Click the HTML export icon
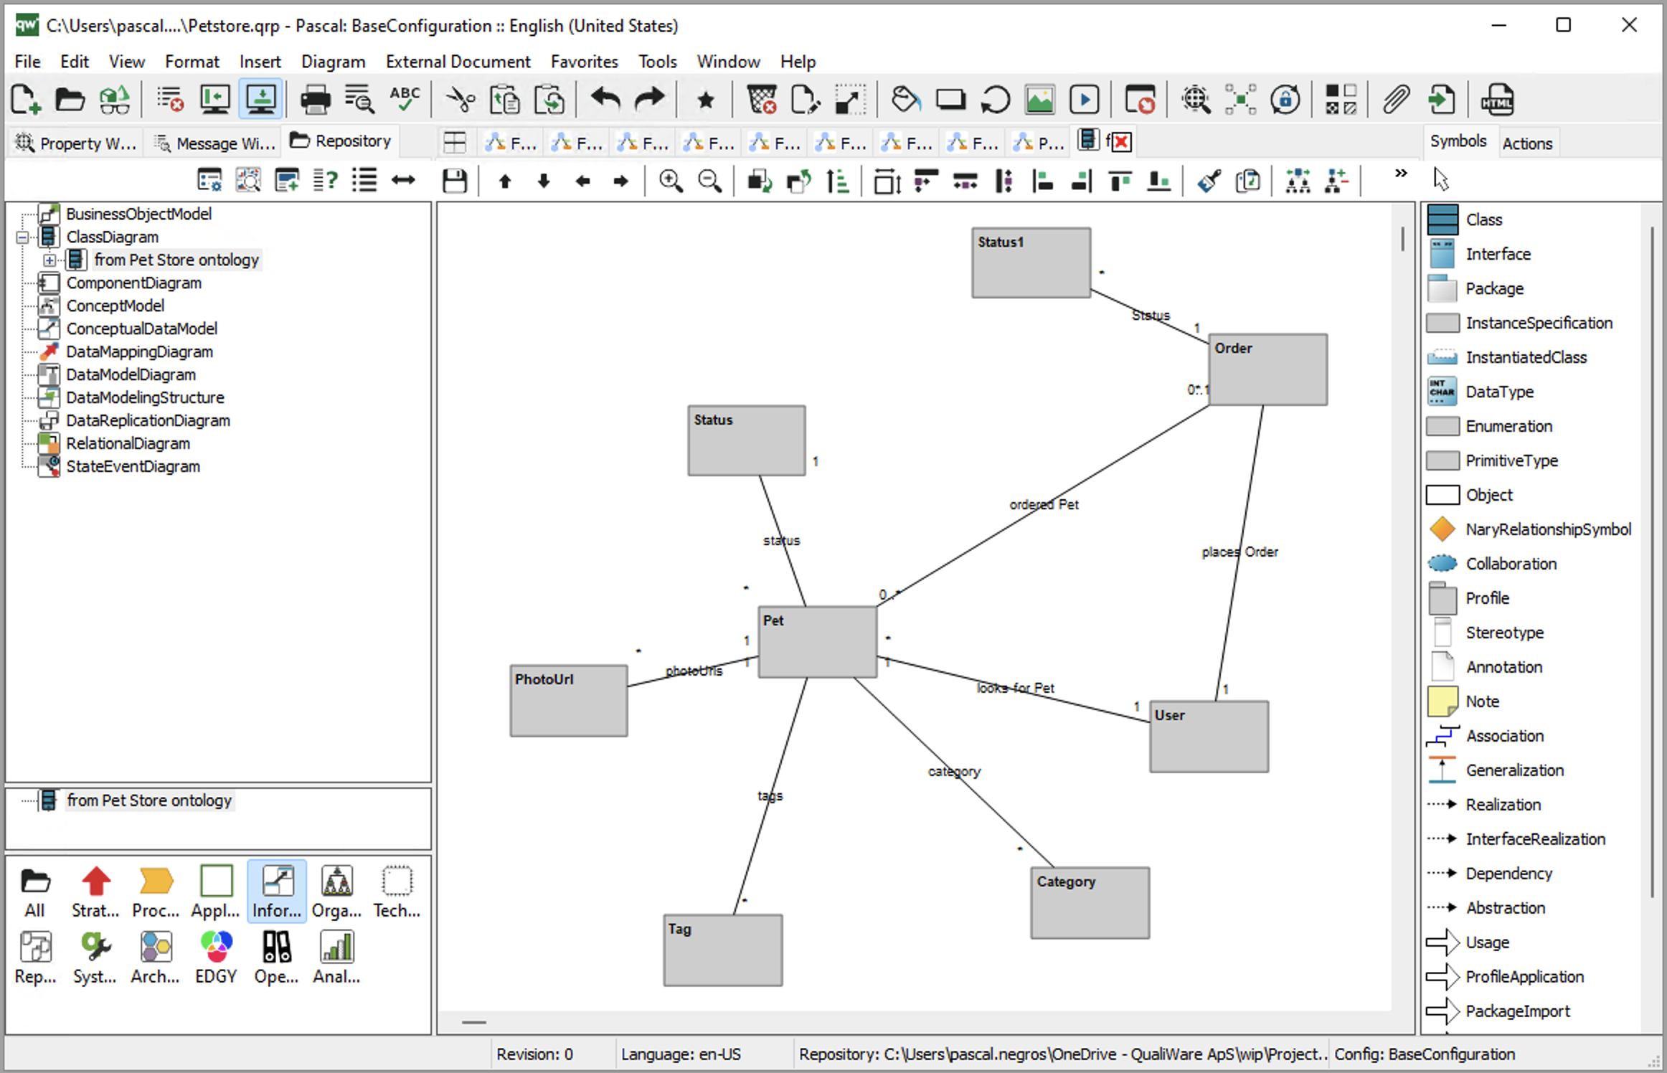The width and height of the screenshot is (1667, 1073). [x=1498, y=100]
